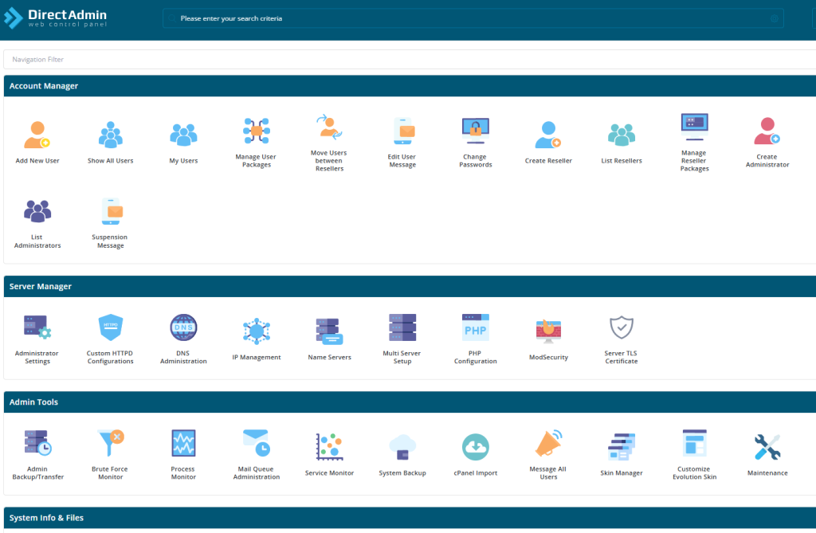Click the IP Management icon

[x=257, y=331]
